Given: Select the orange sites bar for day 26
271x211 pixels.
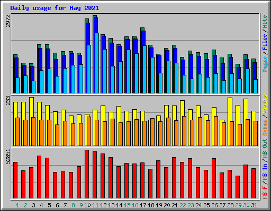Looking at the screenshot, I should (216, 131).
